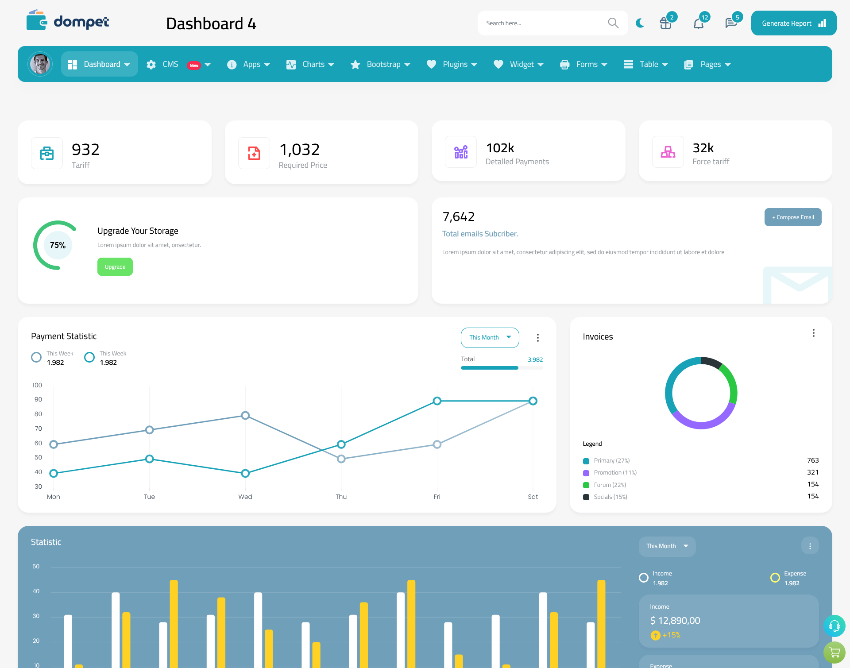Click the gift/promotions icon in navbar
Image resolution: width=850 pixels, height=668 pixels.
pyautogui.click(x=665, y=23)
